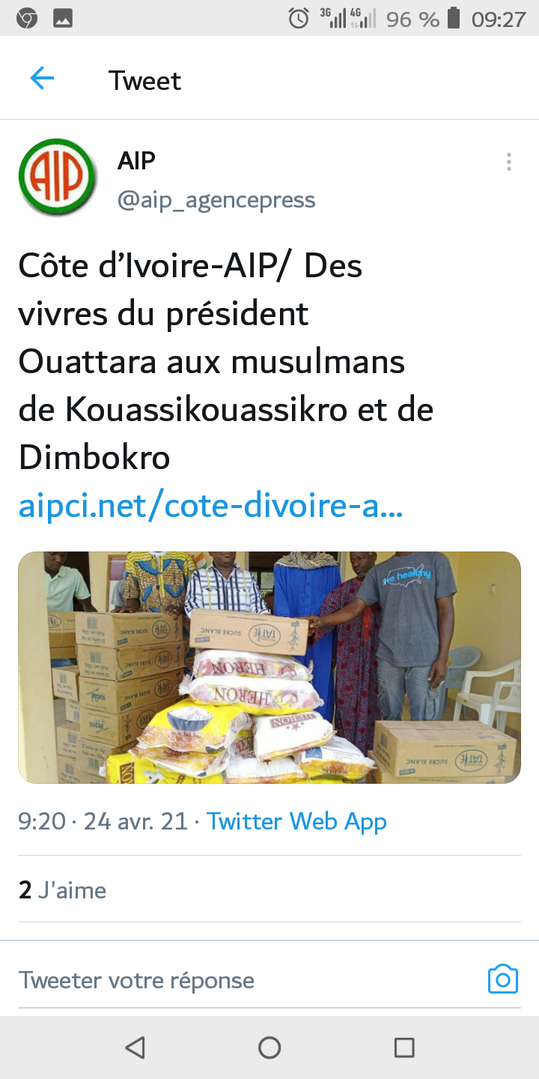Tap the camera icon in reply bar
The width and height of the screenshot is (539, 1079).
503,979
